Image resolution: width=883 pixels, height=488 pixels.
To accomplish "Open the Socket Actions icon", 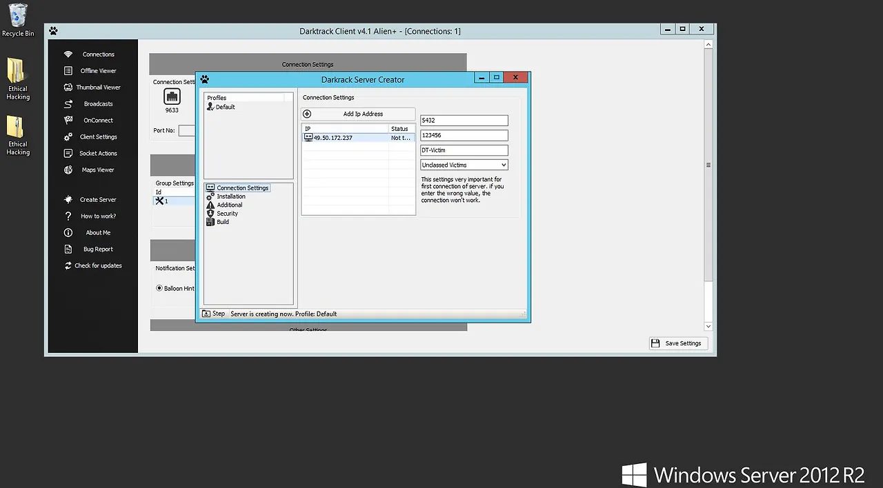I will point(68,154).
